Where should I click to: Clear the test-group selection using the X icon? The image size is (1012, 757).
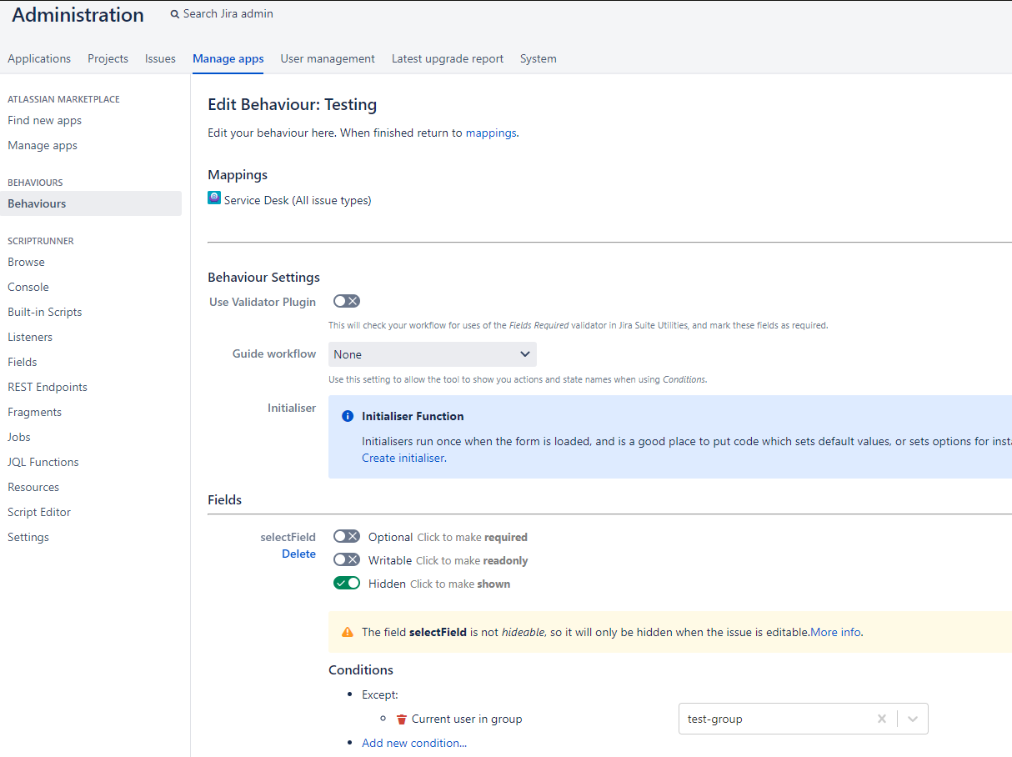tap(881, 718)
